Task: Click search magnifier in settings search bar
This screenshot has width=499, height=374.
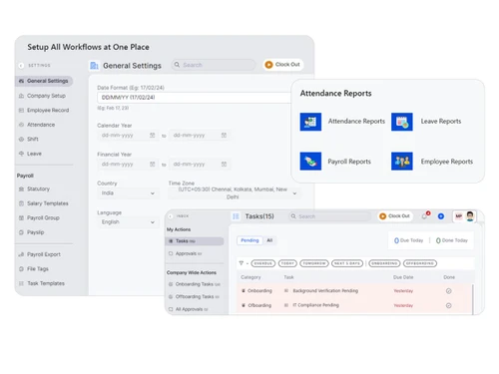Action: pos(177,65)
